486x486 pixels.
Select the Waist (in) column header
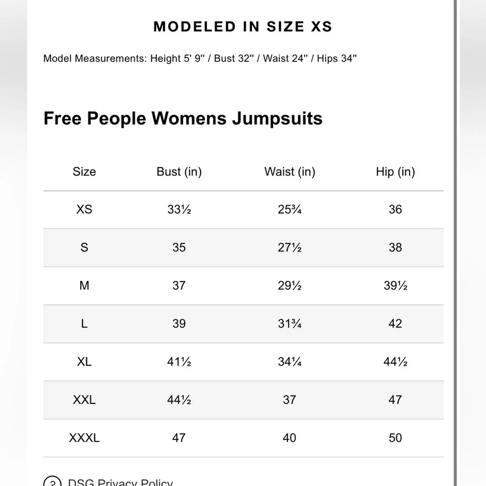[290, 172]
